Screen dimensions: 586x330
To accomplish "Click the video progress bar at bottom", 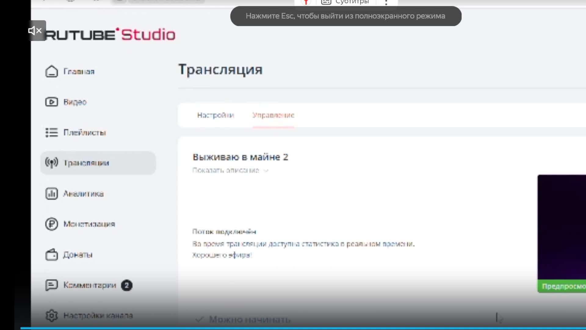I will [x=303, y=328].
